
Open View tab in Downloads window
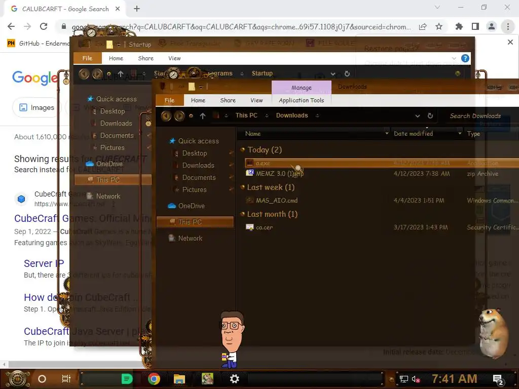point(256,100)
